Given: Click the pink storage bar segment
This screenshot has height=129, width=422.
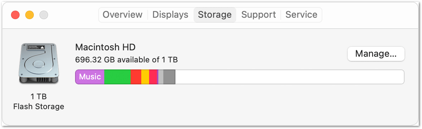Looking at the screenshot, I should (153, 77).
